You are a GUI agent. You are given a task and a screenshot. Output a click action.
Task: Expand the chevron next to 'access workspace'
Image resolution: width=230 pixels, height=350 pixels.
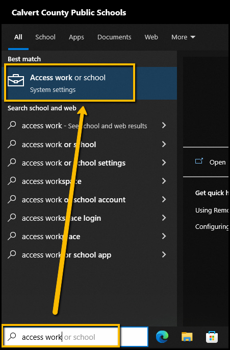[x=164, y=181]
